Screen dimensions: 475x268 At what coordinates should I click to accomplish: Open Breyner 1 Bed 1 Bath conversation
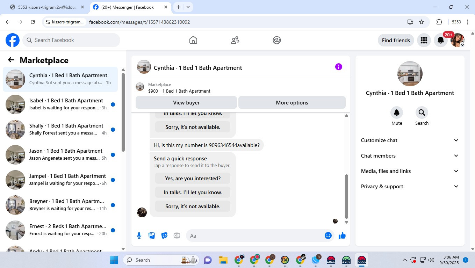tap(60, 205)
